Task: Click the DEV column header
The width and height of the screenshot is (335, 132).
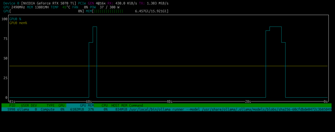Action: click(34, 105)
